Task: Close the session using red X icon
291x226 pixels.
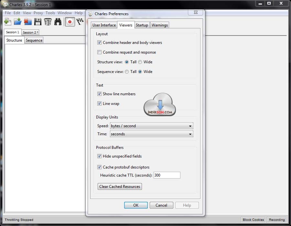Action: (28, 22)
